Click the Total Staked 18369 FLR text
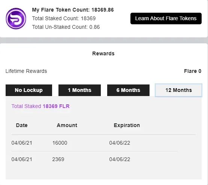Screen dimensions: 208x185 (x=40, y=106)
